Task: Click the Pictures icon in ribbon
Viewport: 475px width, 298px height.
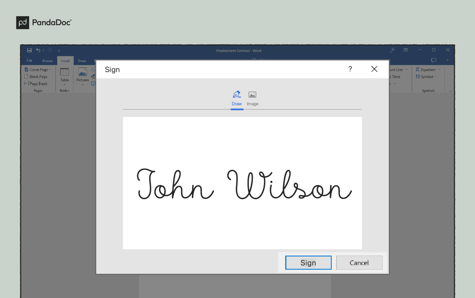Action: 83,72
